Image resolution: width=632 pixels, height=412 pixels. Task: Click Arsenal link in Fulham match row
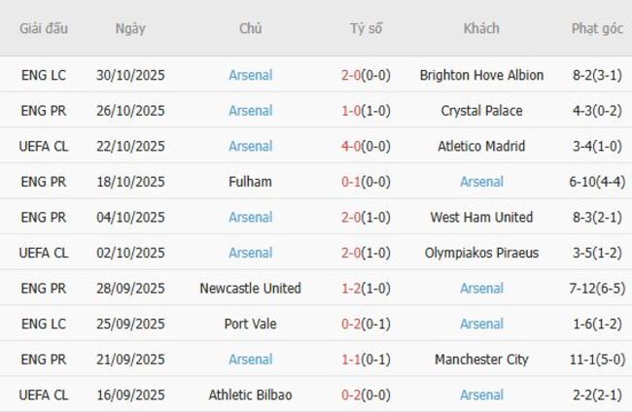pyautogui.click(x=481, y=182)
